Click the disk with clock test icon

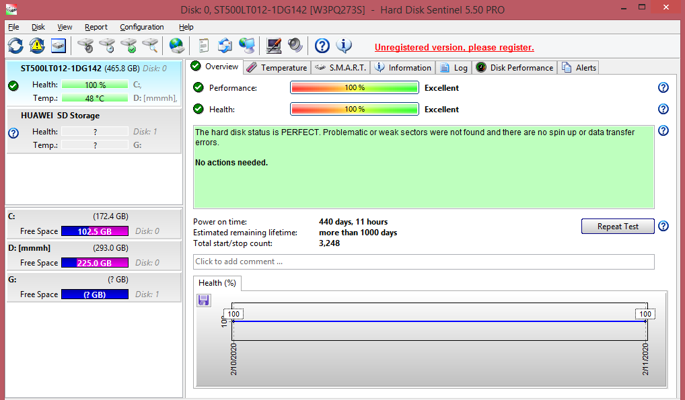[x=107, y=46]
